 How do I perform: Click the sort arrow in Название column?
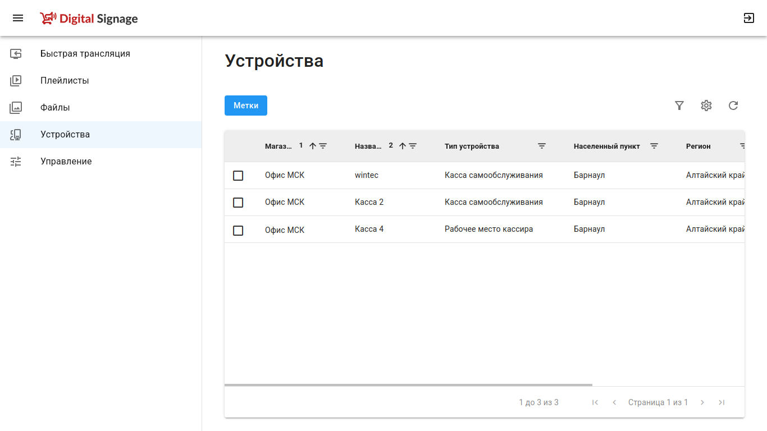(x=403, y=146)
